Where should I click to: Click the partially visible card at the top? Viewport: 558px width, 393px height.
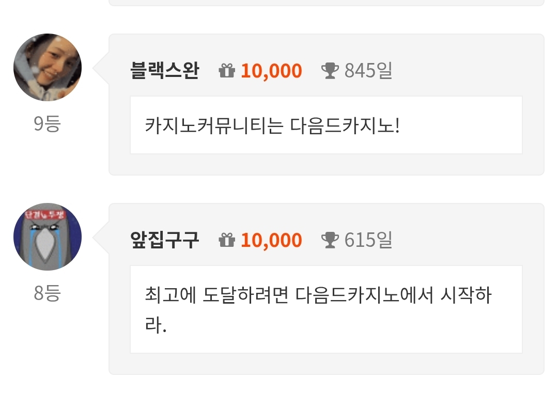tap(326, 3)
